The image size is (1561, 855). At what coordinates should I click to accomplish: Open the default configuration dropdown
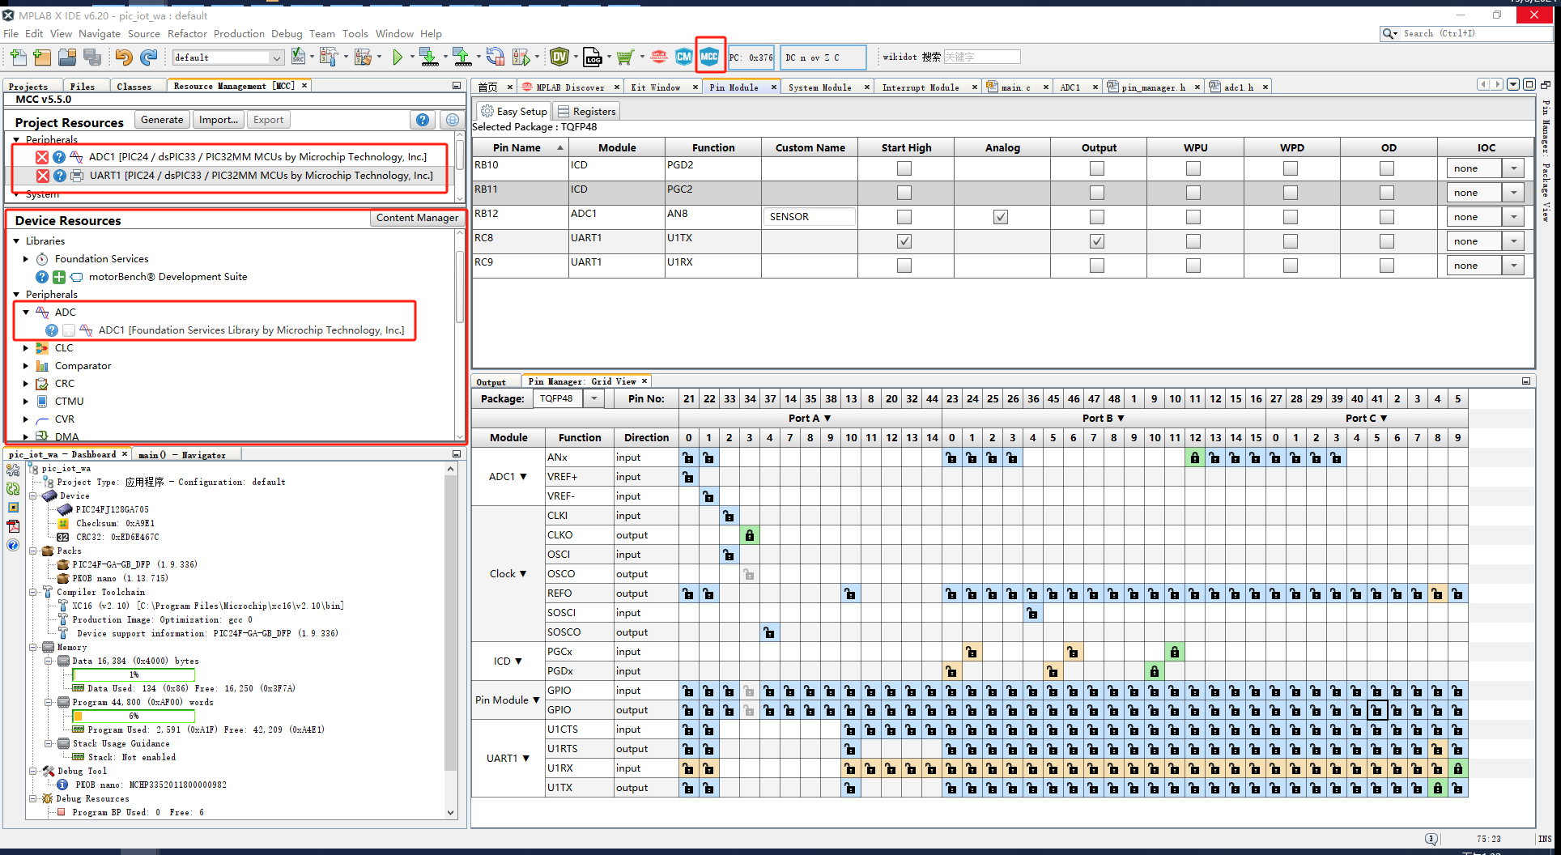[276, 57]
